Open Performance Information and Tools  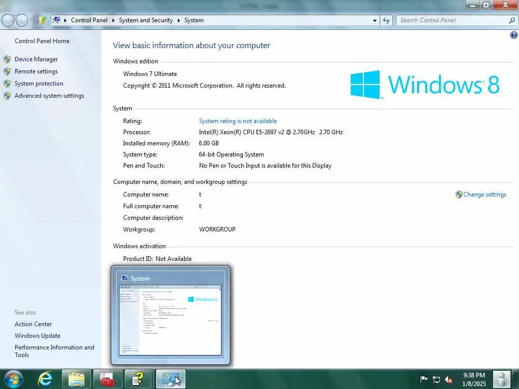[x=54, y=352]
